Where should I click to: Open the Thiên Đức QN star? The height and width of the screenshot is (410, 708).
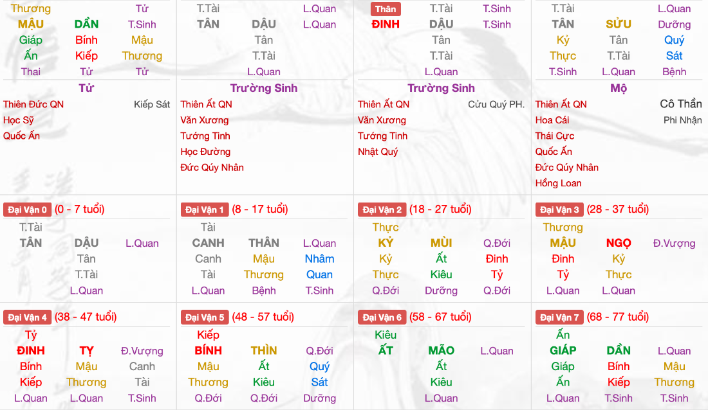[x=33, y=104]
